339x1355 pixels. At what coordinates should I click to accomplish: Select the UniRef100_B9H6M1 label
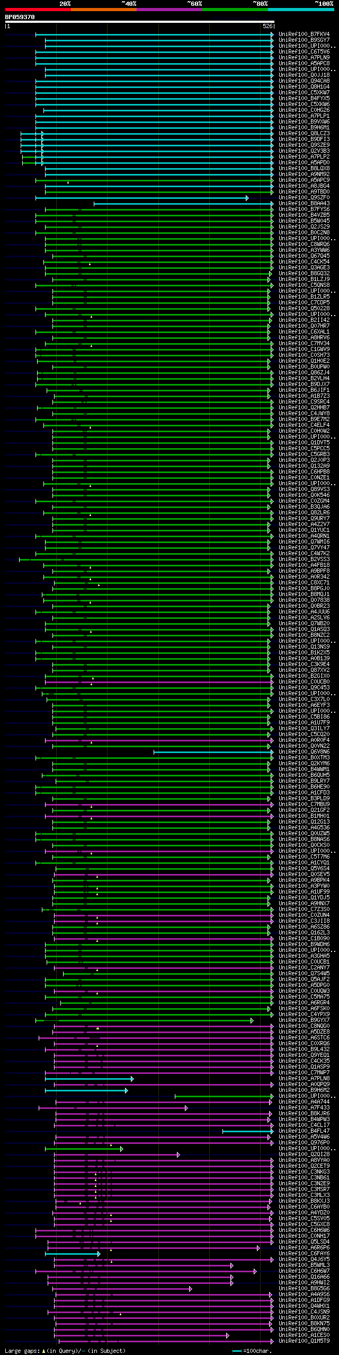[304, 128]
